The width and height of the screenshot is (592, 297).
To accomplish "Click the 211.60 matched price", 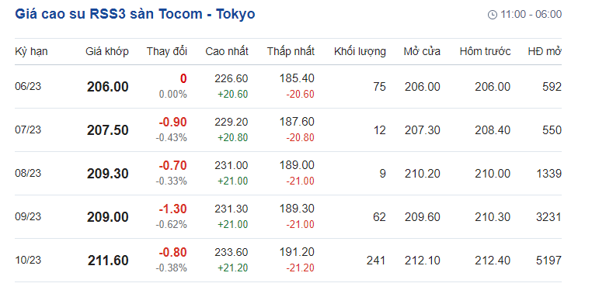I will coord(108,261).
